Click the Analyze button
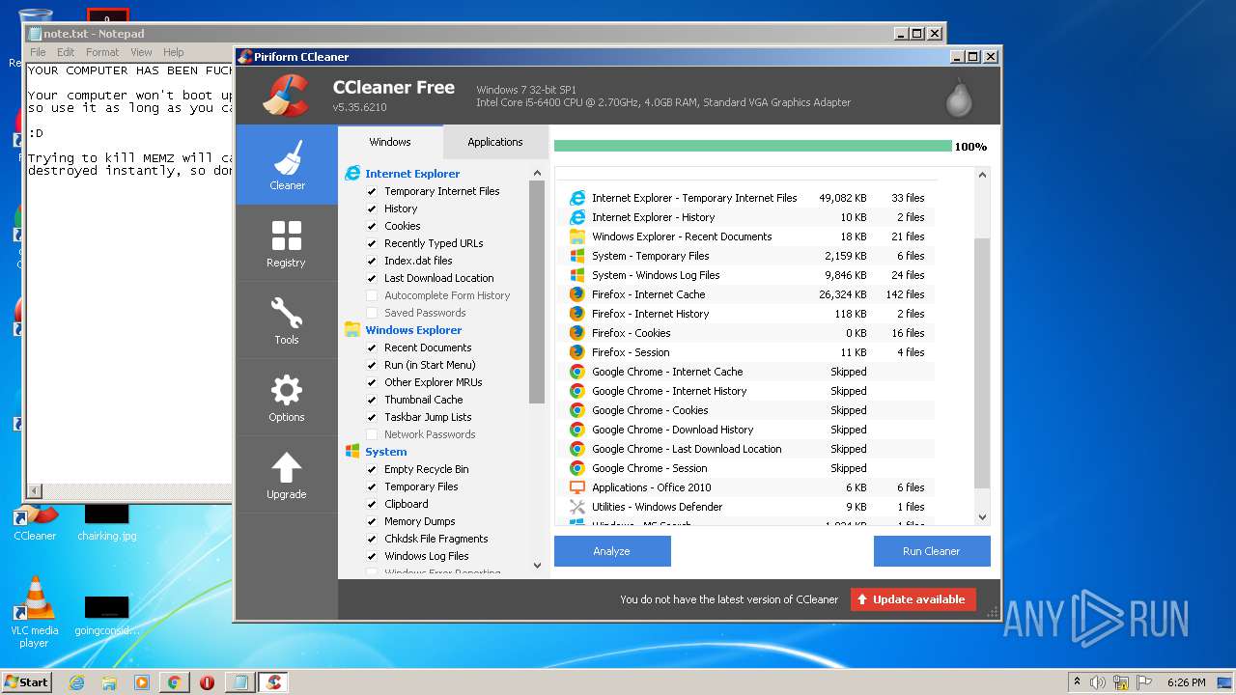This screenshot has width=1236, height=695. (x=612, y=551)
